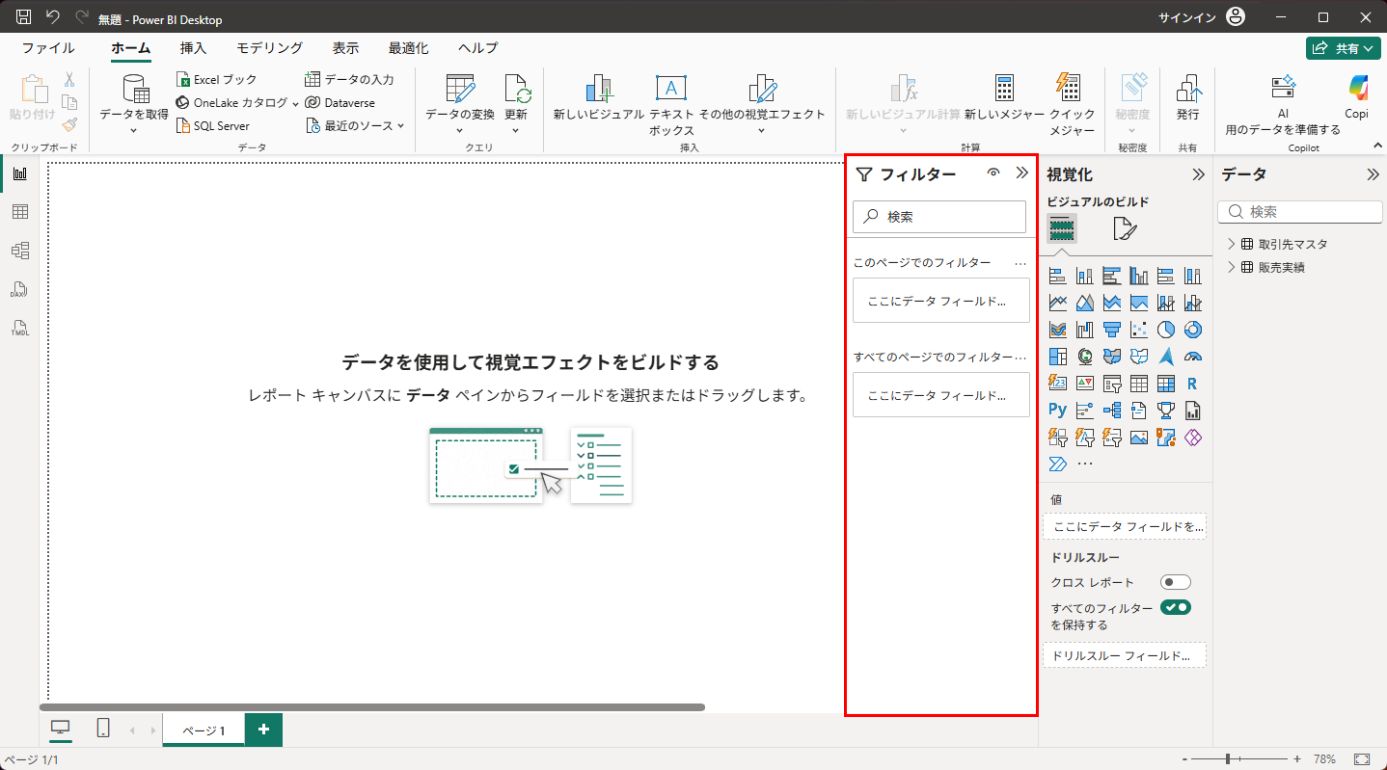The image size is (1387, 770).
Task: Connect to SQL Server source
Action: (212, 126)
